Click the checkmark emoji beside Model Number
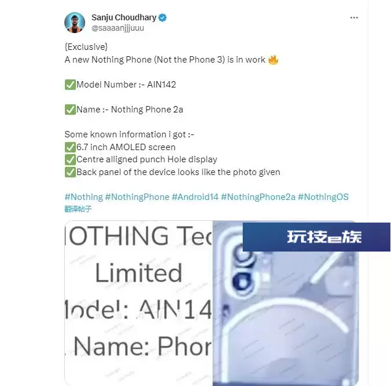The image size is (391, 386). tap(70, 85)
